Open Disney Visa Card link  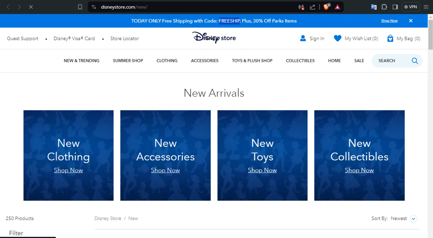(x=74, y=38)
